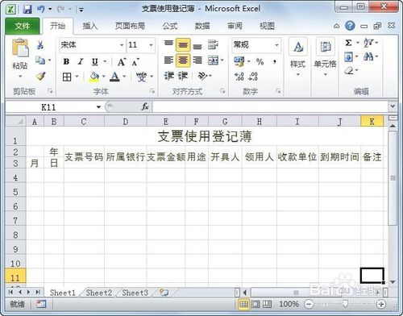This screenshot has width=403, height=316.
Task: Toggle italic formatting
Action: click(x=81, y=61)
